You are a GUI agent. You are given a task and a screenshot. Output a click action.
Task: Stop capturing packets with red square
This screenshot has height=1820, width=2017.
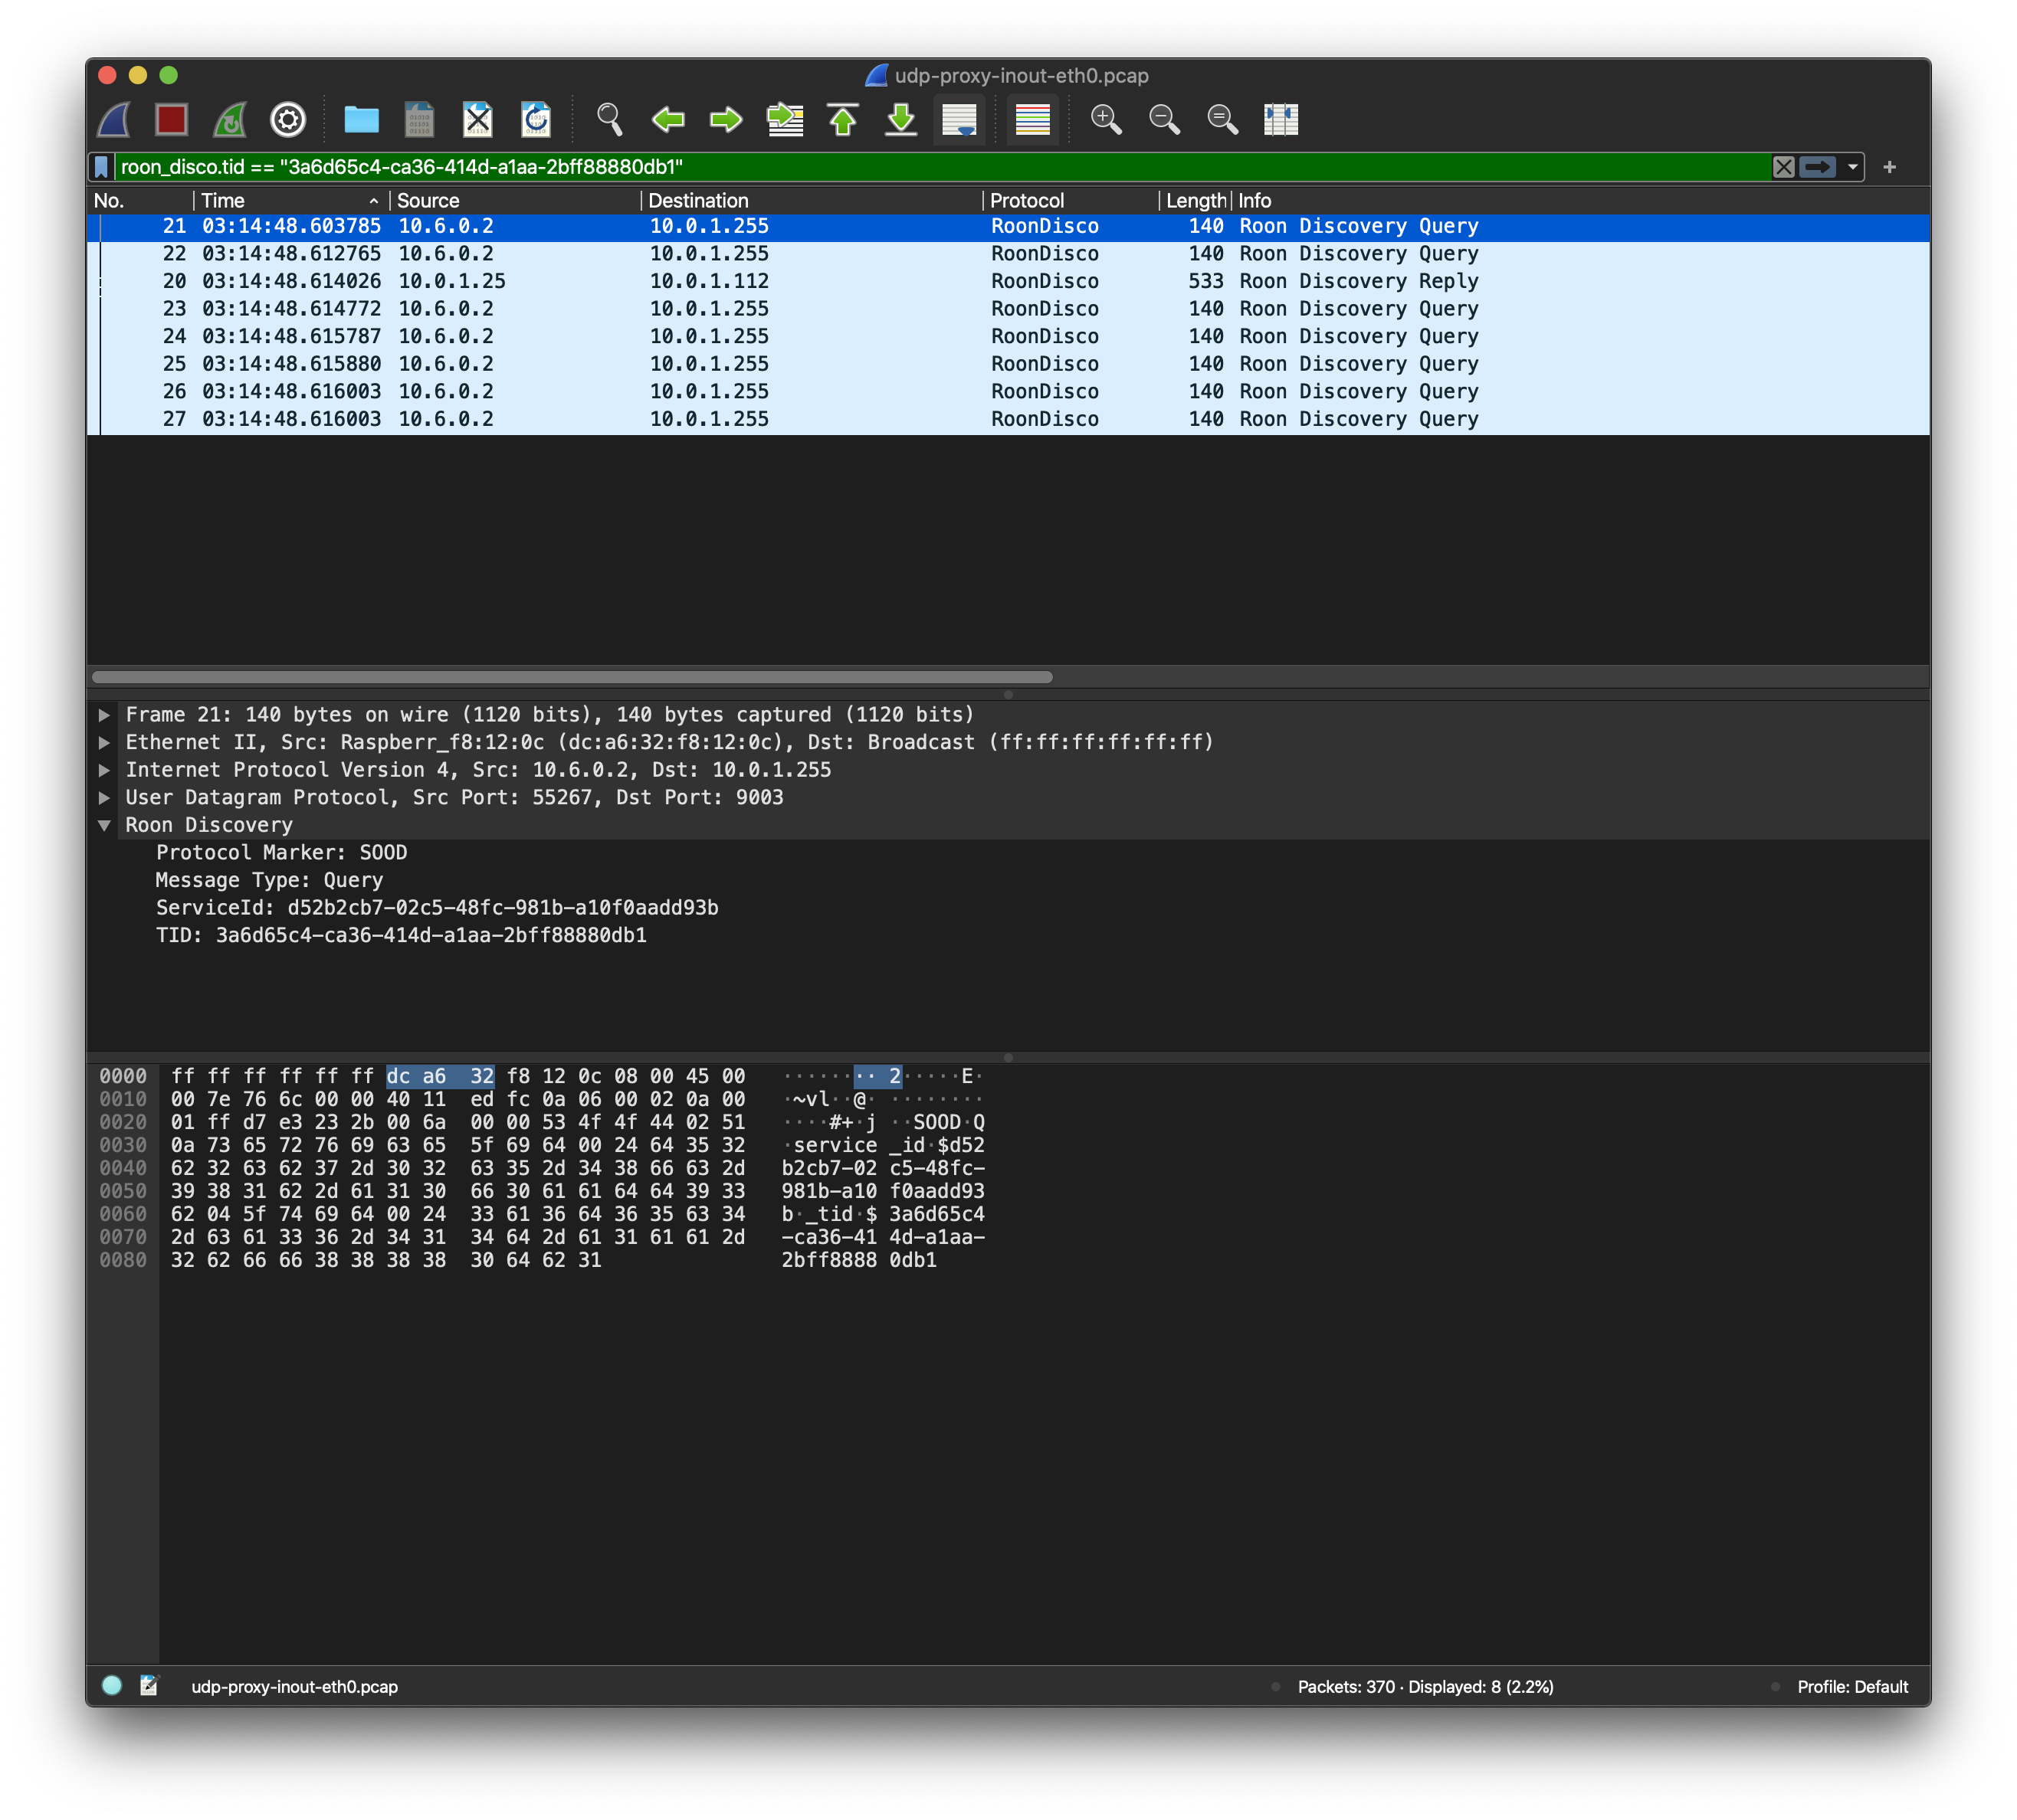[x=172, y=120]
